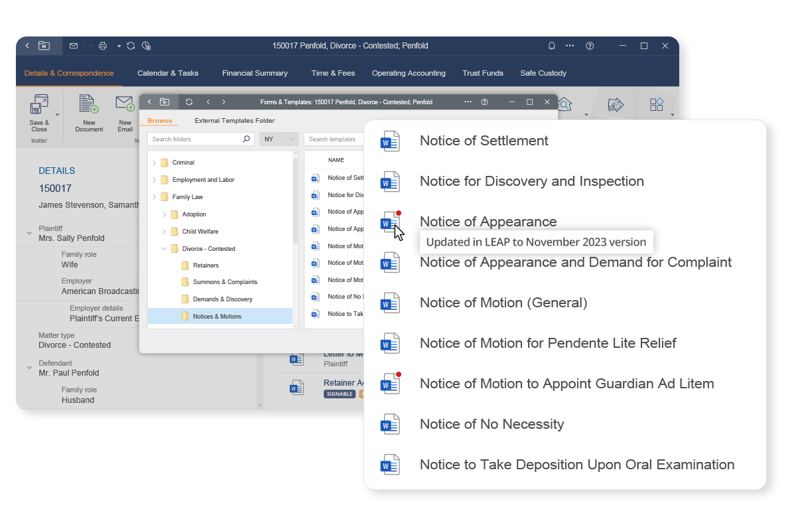
Task: Open Notice of Motion (General) template
Action: click(x=503, y=303)
